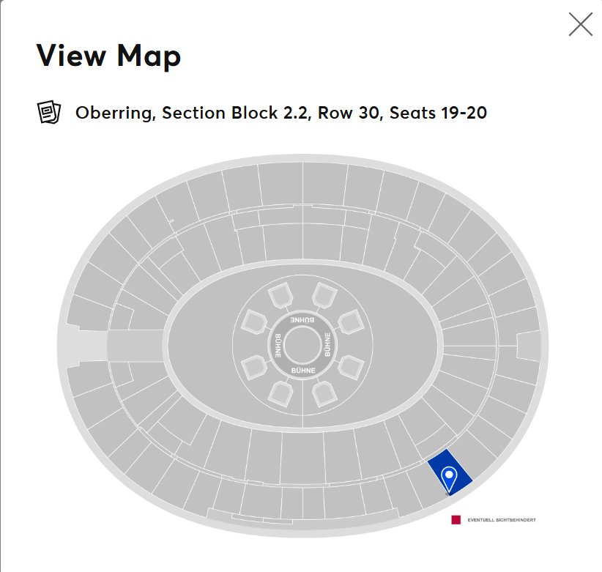Click the EVENTUELL SICHTBEHINDERT legend text
Screen dimensions: 602x572
tap(502, 520)
